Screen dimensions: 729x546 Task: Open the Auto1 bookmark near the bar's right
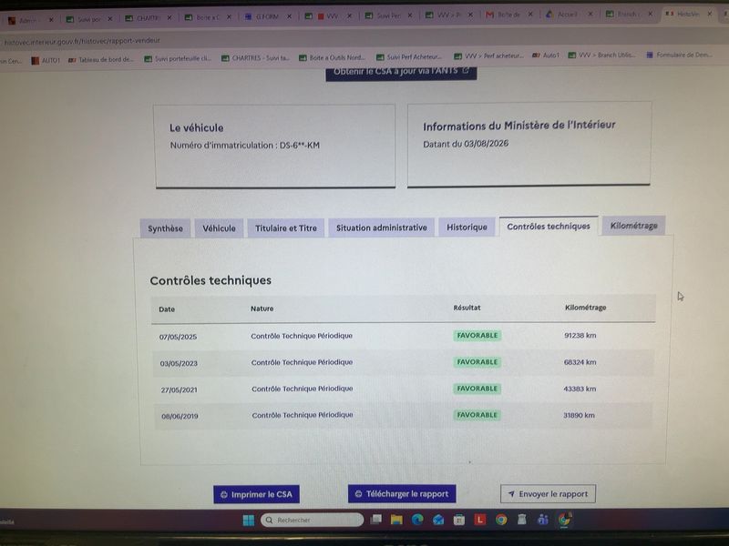click(545, 56)
